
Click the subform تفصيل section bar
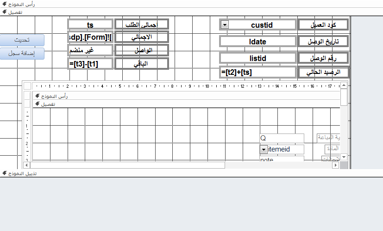[186, 104]
